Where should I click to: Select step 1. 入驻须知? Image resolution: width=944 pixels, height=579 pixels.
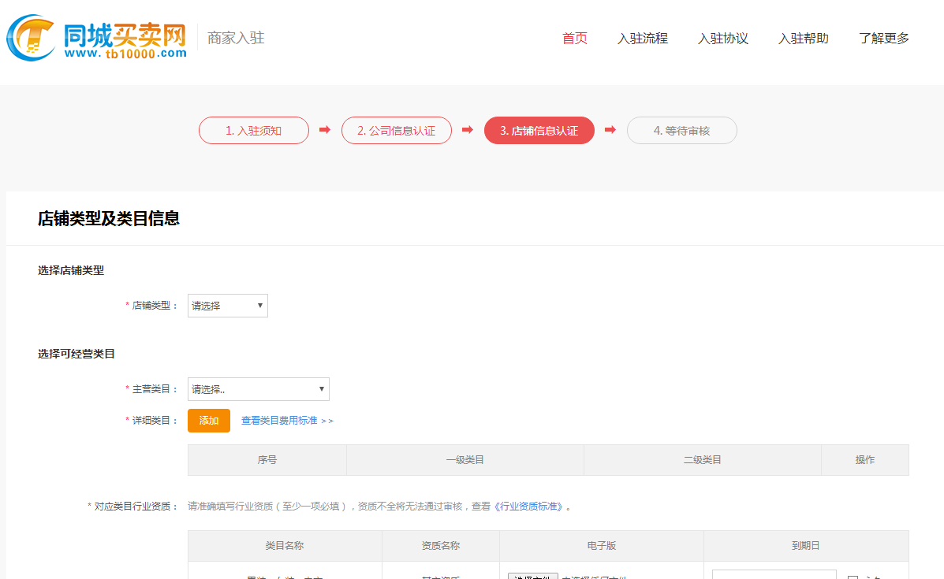click(253, 131)
